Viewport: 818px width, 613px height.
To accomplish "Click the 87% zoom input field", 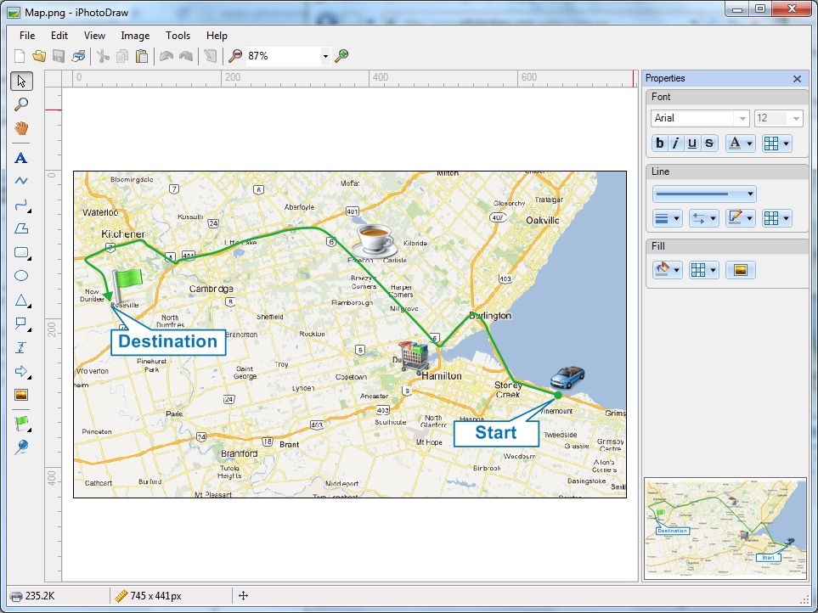I will (x=283, y=56).
